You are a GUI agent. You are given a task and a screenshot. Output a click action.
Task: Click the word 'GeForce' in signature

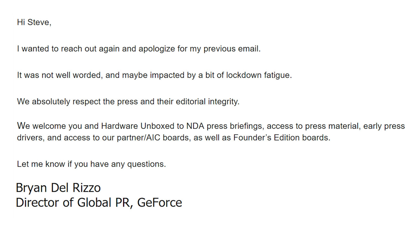[160, 202]
